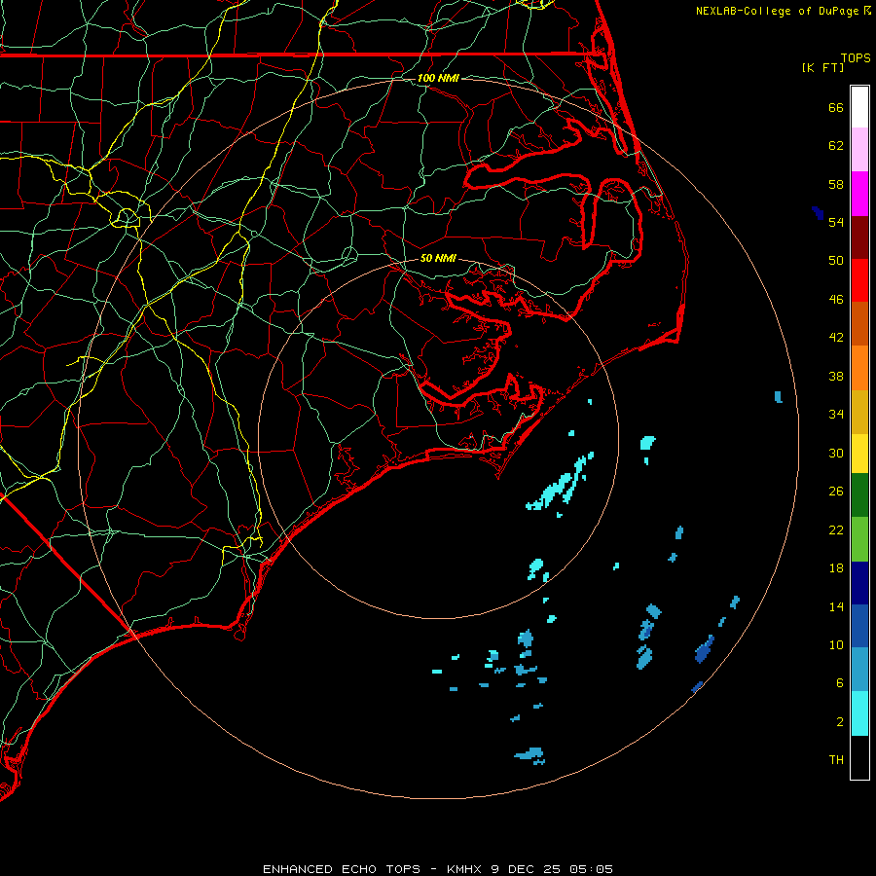Click the lighter orange legend band
Image resolution: width=876 pixels, height=876 pixels.
(859, 368)
